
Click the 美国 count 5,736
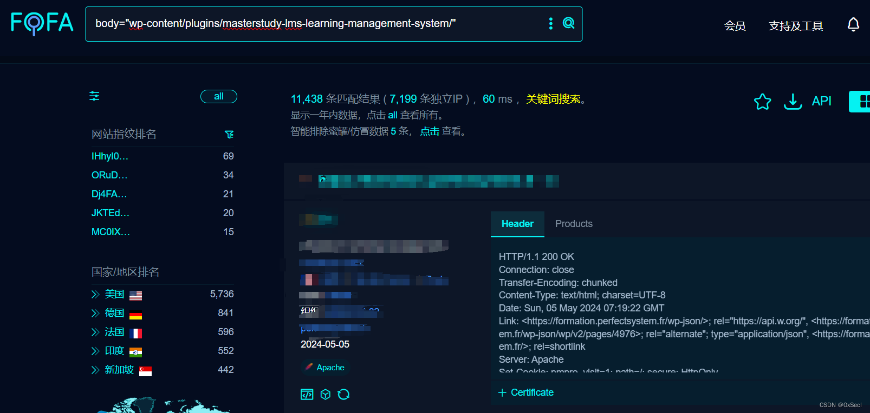click(222, 294)
